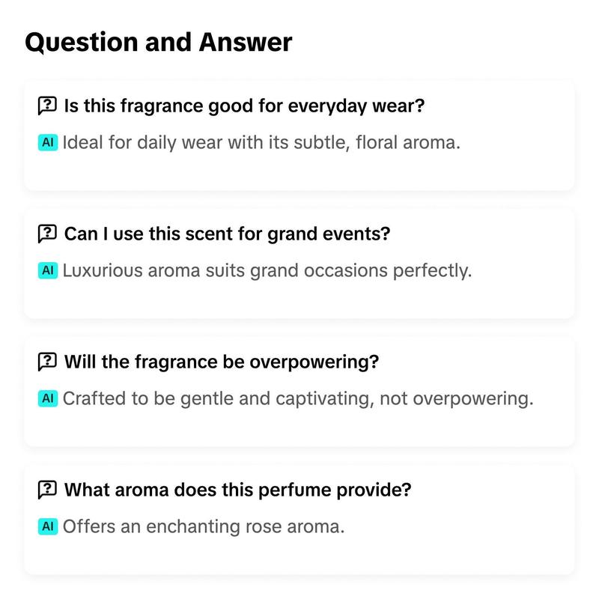Click the question icon beside 'grand events' question

point(47,234)
